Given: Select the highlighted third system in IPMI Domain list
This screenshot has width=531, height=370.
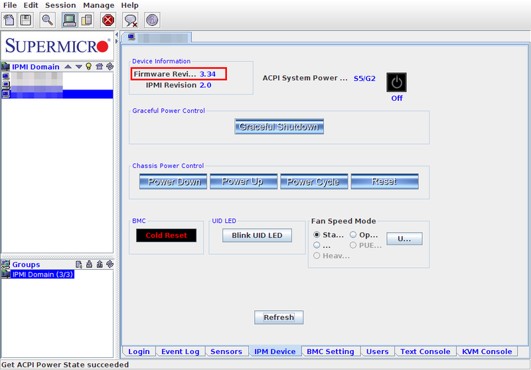Looking at the screenshot, I should click(x=57, y=94).
